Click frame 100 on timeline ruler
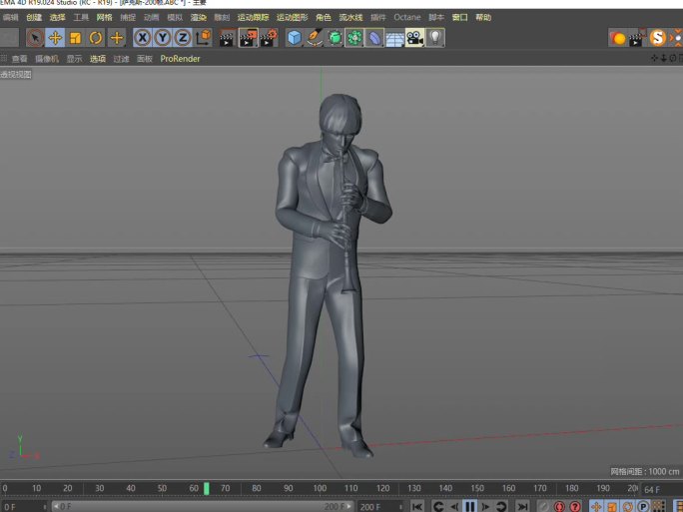The width and height of the screenshot is (683, 512). [320, 488]
